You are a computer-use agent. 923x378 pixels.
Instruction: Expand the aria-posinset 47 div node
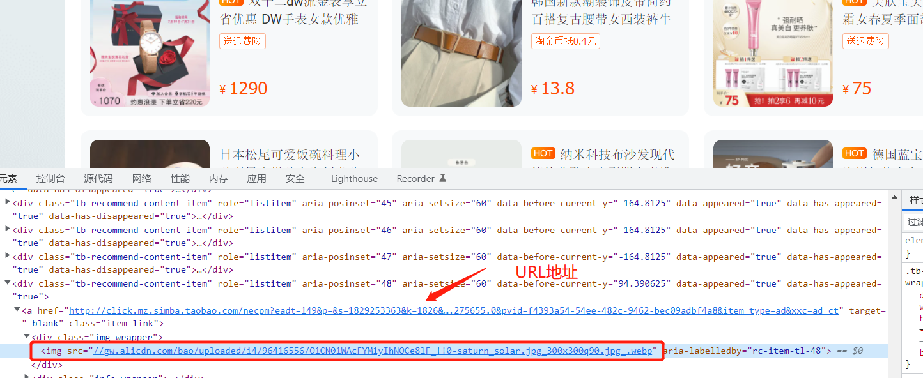pos(7,257)
